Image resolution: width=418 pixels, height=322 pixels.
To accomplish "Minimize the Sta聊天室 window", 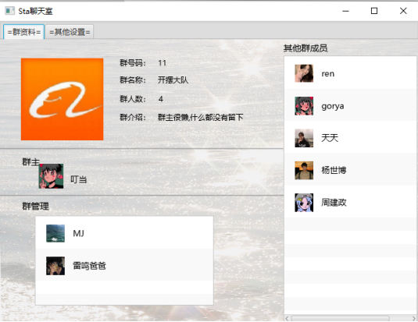I will click(346, 11).
